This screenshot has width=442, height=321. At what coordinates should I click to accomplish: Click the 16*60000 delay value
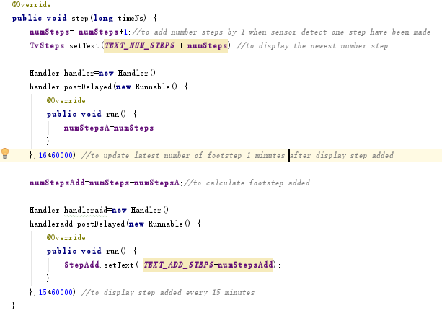56,155
